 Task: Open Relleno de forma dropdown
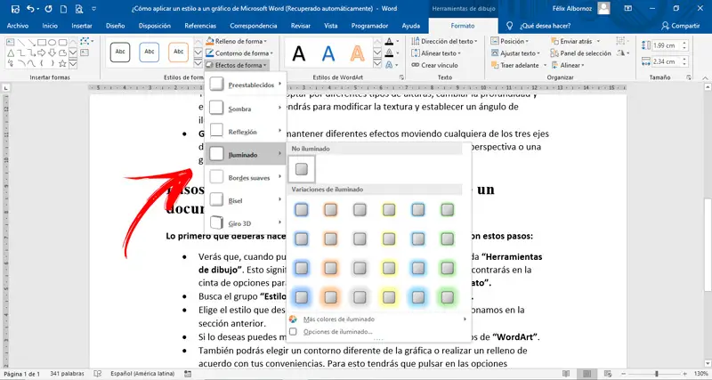coord(236,41)
